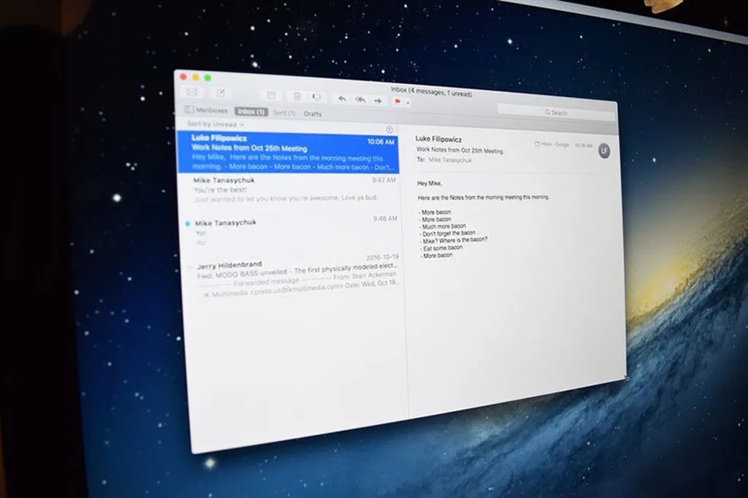Viewport: 748px width, 498px height.
Task: Archive the selected message
Action: pos(271,96)
